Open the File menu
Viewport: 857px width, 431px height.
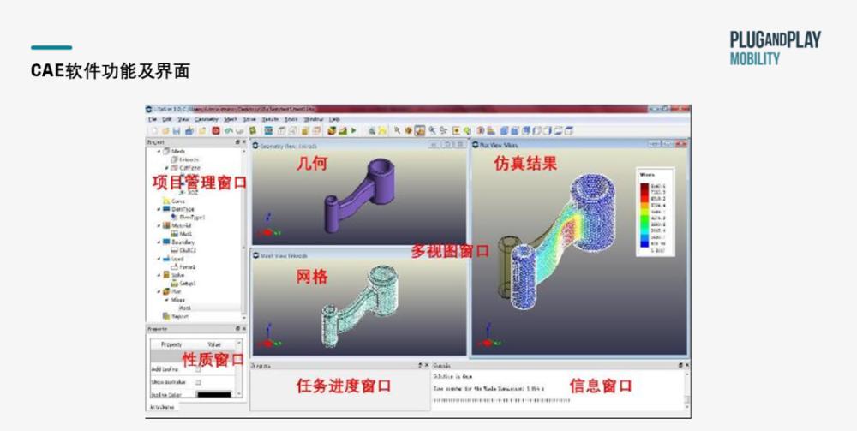(153, 119)
